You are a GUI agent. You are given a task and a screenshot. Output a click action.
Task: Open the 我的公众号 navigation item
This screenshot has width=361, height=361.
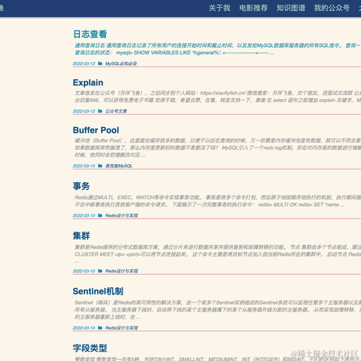[332, 8]
